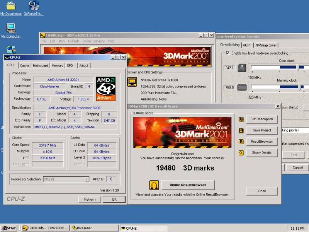Open the Edit menu in 3DMark2001
The width and height of the screenshot is (309, 232).
pos(53,41)
